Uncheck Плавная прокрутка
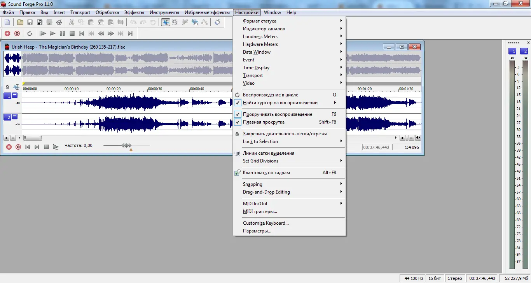This screenshot has height=283, width=531. [x=289, y=122]
